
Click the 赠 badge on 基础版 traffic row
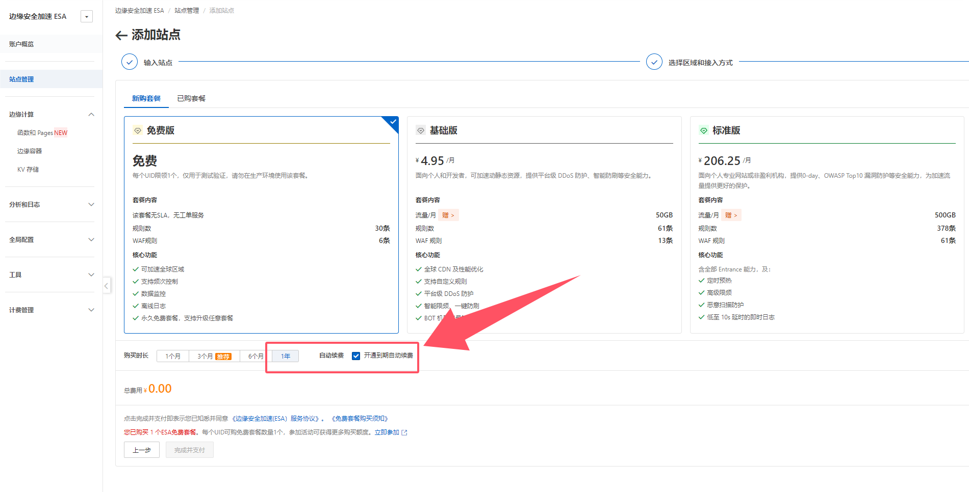448,215
